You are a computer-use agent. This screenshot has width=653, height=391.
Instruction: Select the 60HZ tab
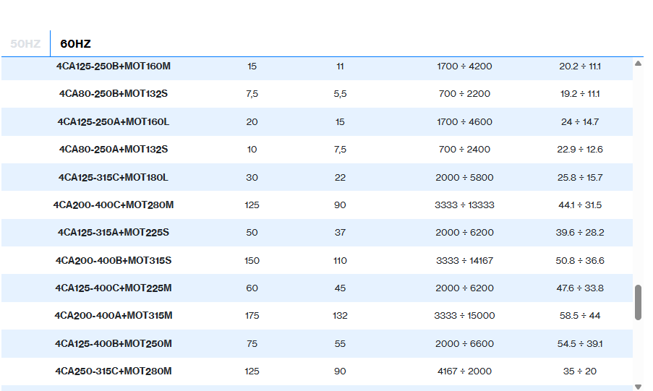(75, 44)
